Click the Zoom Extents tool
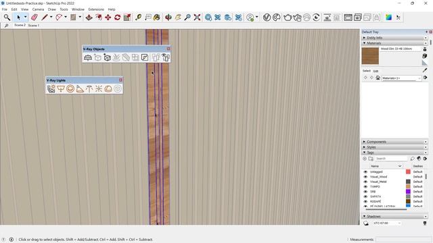The image size is (433, 243). (197, 18)
